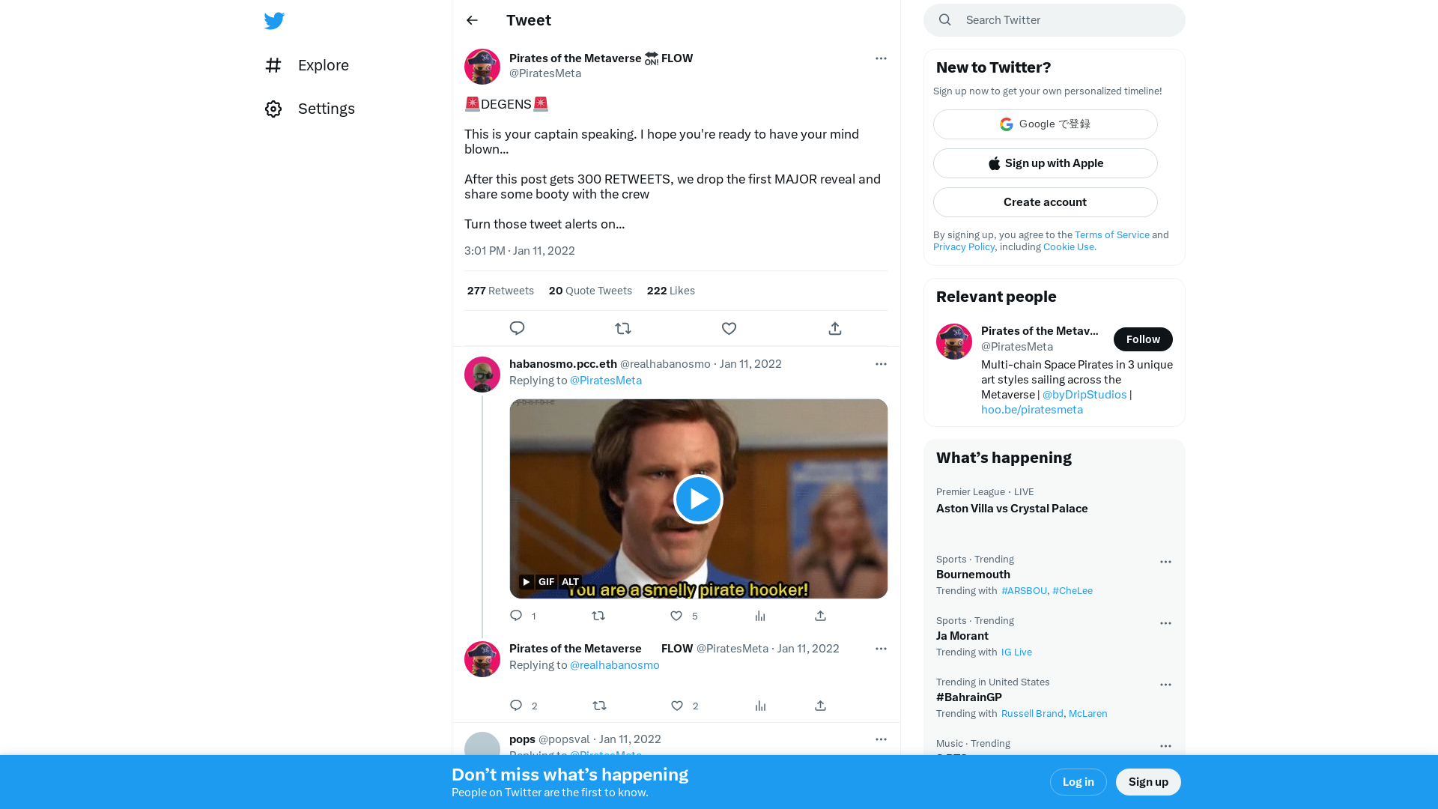Open the #CheLee hashtag link
The image size is (1438, 809).
(1073, 591)
